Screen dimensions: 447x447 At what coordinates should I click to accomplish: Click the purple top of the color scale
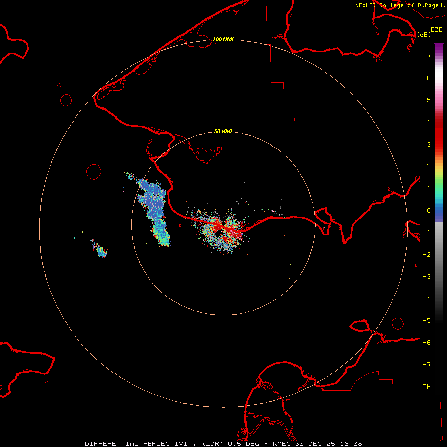coord(439,49)
